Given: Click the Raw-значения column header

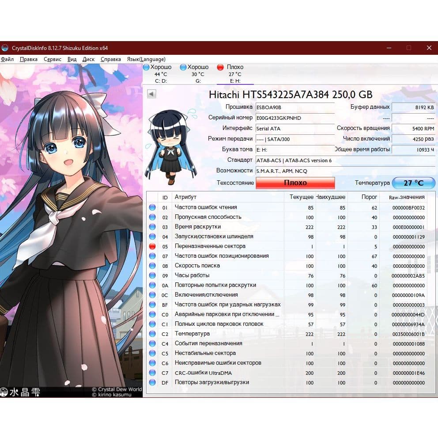Looking at the screenshot, I should click(404, 197).
